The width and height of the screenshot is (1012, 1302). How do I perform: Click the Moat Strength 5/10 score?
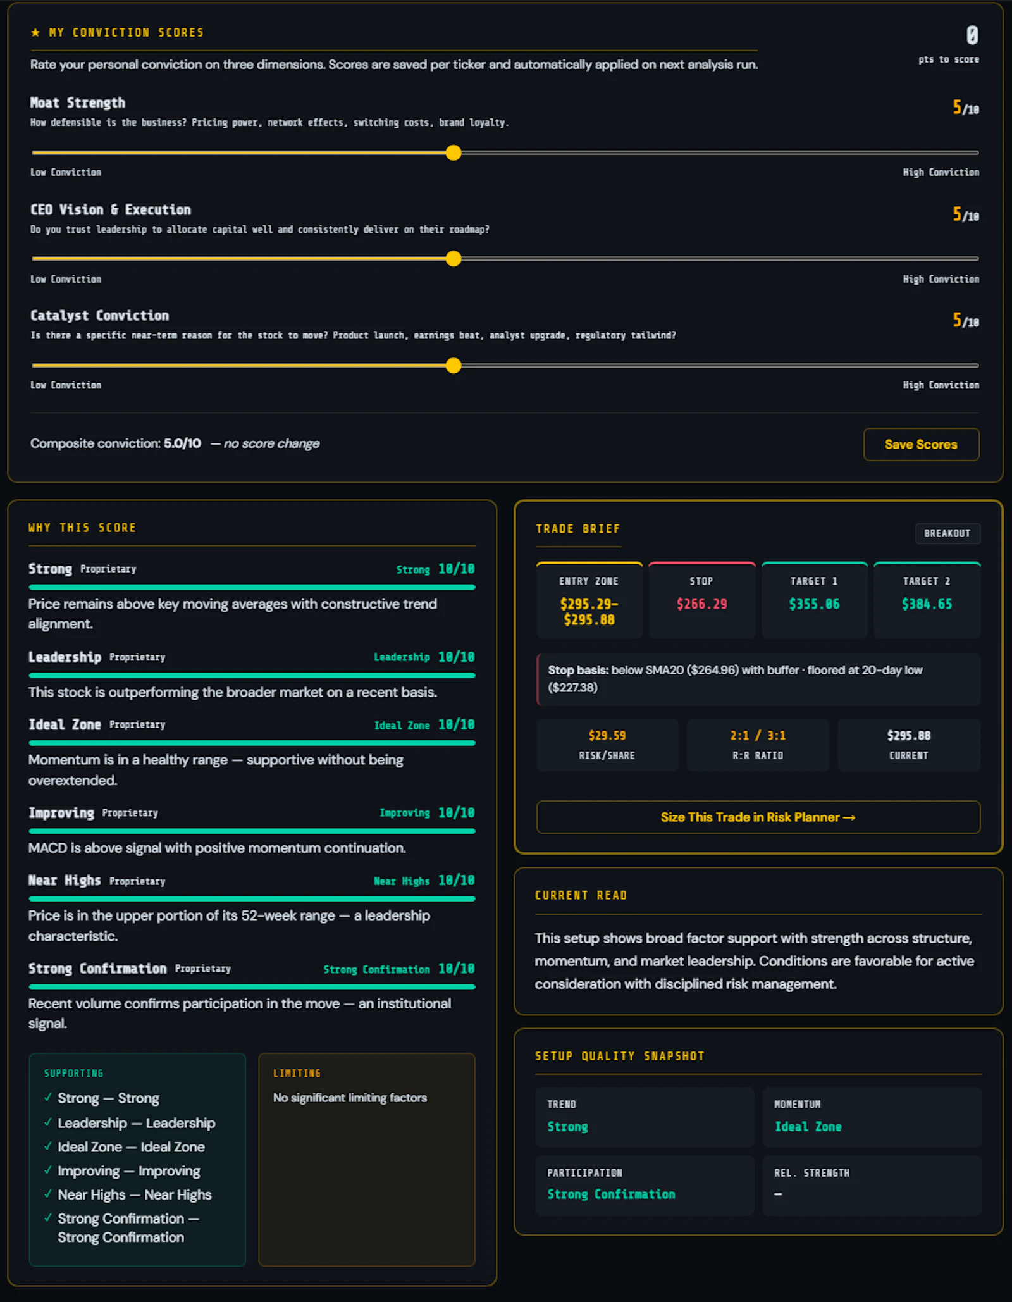point(966,108)
